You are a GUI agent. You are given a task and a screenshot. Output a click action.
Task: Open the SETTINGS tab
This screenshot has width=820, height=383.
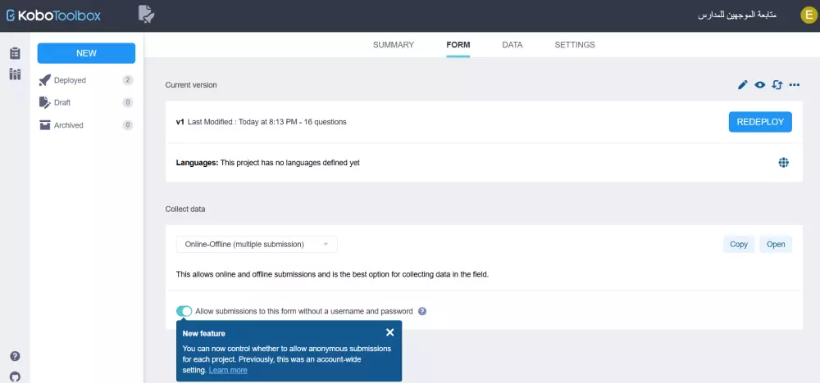[575, 45]
